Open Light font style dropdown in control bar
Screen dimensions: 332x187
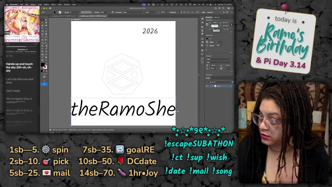pos(157,12)
